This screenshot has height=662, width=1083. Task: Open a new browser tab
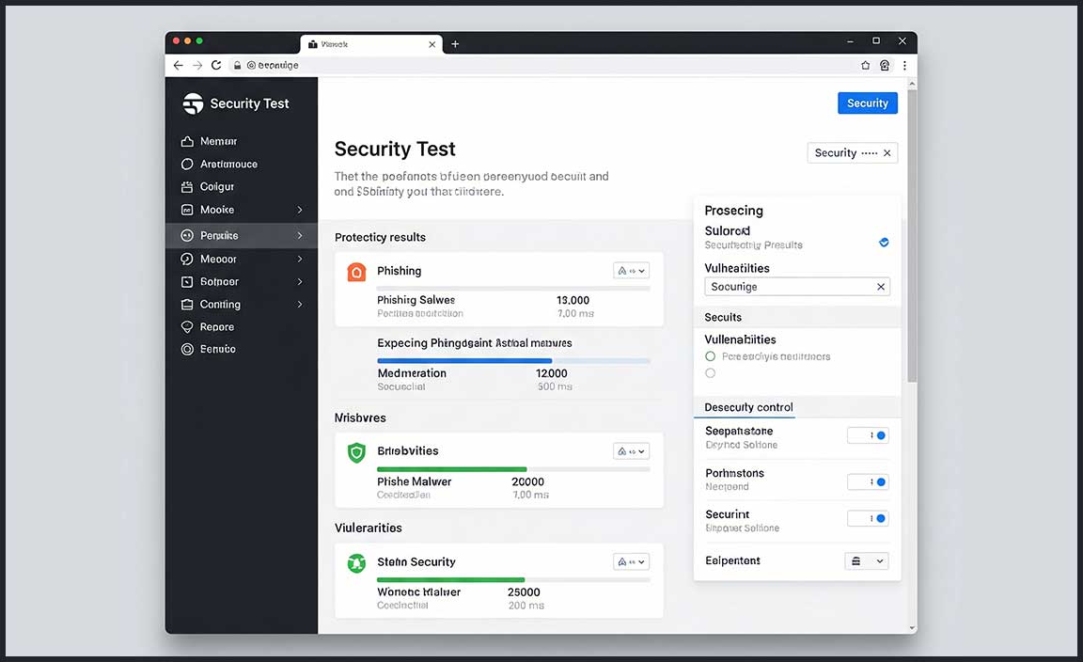point(455,43)
